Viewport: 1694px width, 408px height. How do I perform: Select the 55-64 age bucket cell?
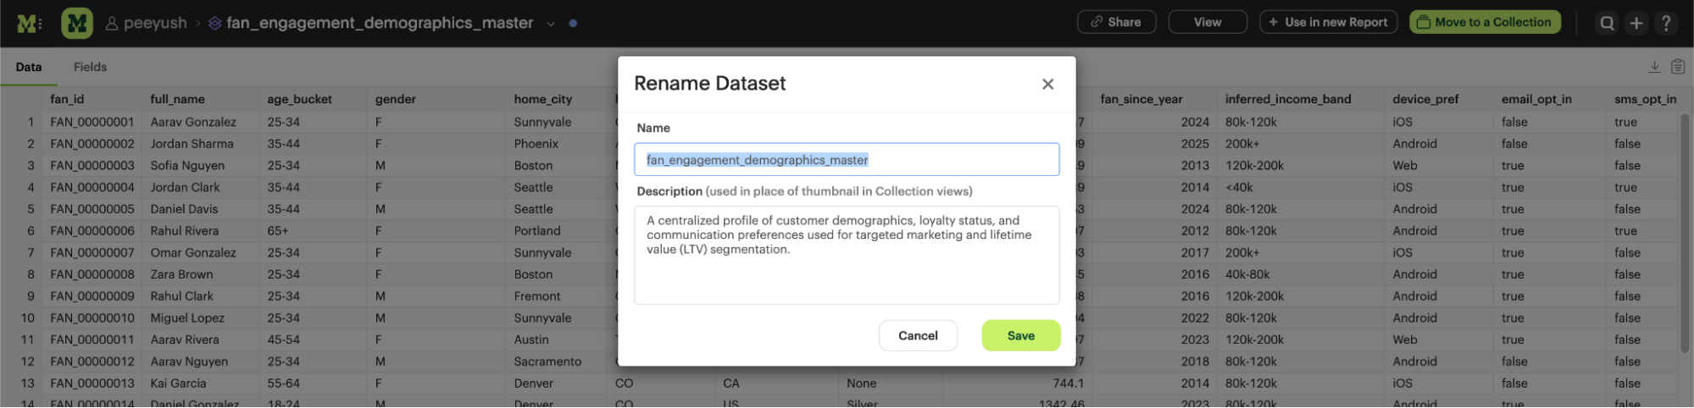click(x=283, y=383)
